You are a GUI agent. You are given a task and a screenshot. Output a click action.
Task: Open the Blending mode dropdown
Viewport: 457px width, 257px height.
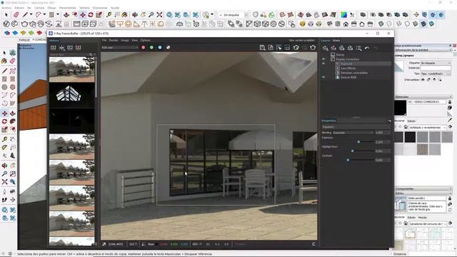(x=353, y=133)
